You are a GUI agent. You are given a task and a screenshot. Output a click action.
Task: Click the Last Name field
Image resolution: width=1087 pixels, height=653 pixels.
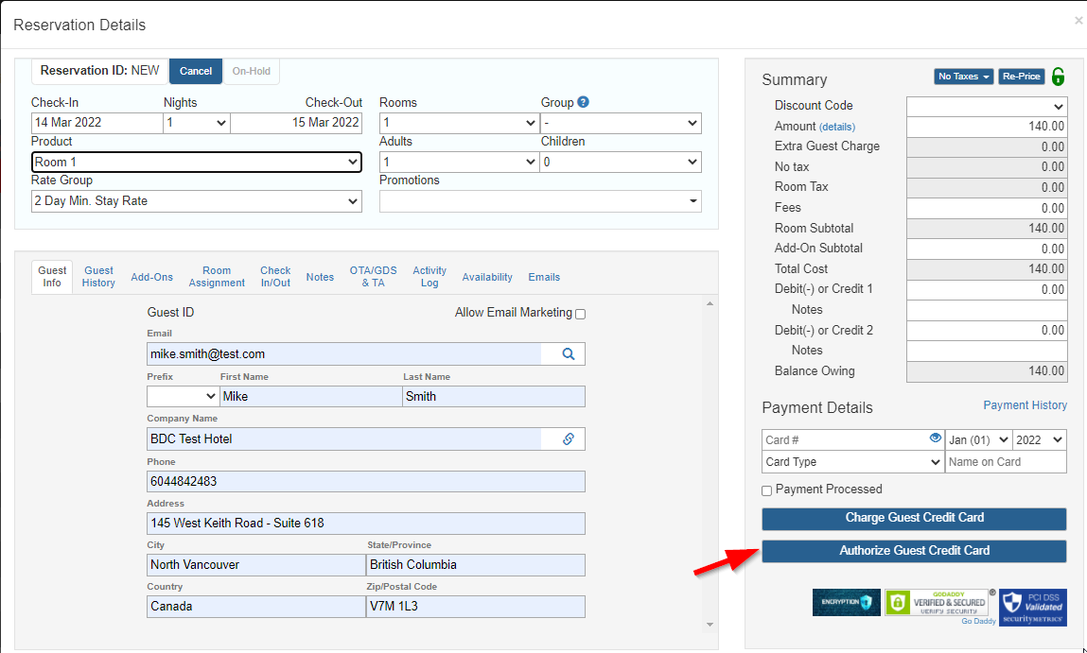pos(494,396)
